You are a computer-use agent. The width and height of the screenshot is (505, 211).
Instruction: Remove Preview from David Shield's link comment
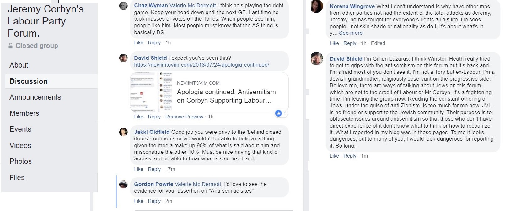coord(184,117)
